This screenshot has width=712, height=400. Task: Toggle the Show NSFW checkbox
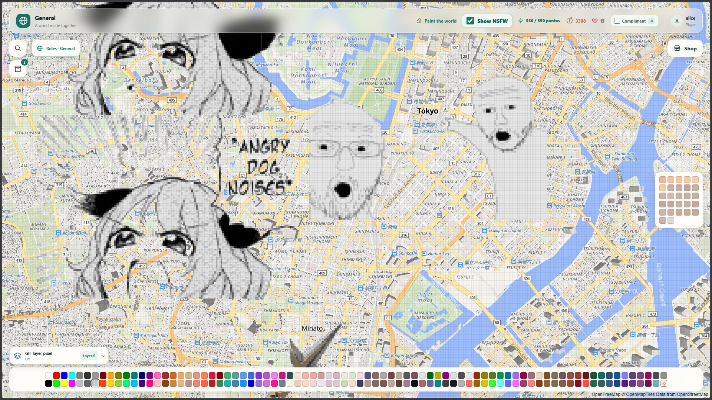470,21
